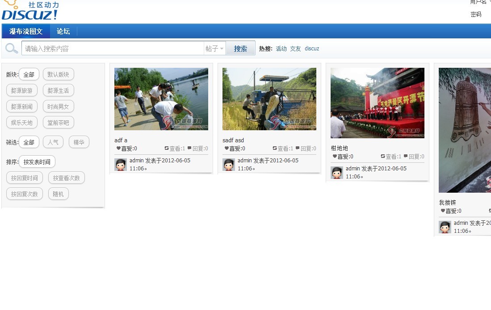Click the Discuz! logo
Screen dimensions: 491x310
[x=30, y=11]
